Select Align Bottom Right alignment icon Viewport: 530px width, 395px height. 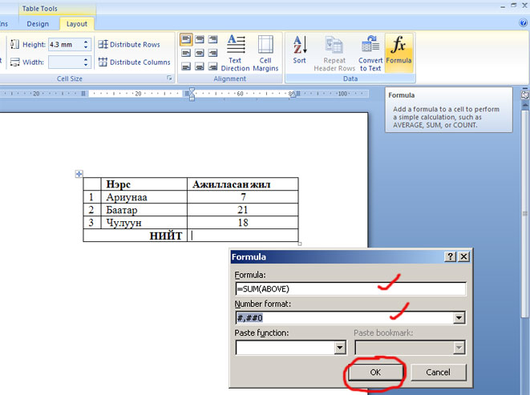212,67
